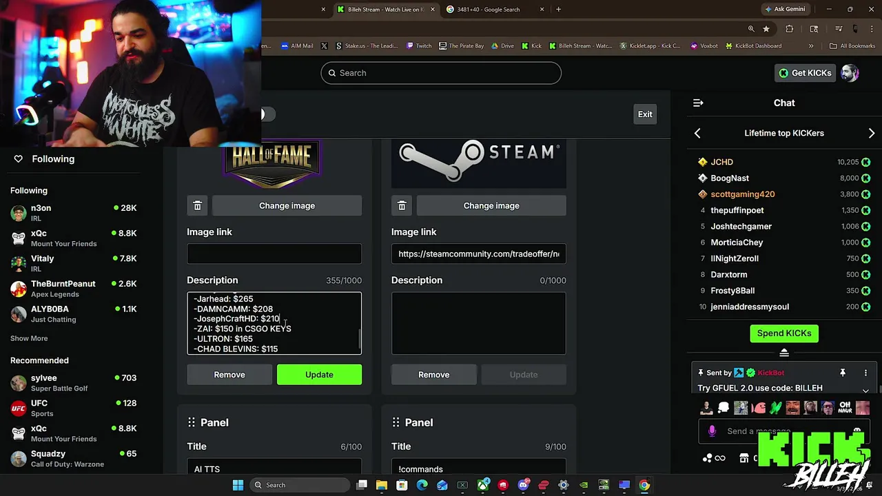This screenshot has width=882, height=496.
Task: Open the AIM Mail bookmark
Action: pyautogui.click(x=297, y=46)
